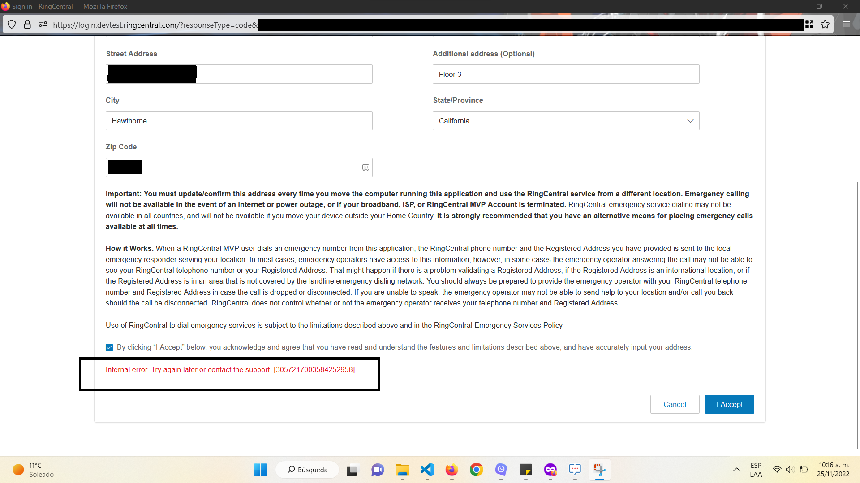
Task: Click the I Accept button
Action: pos(729,404)
